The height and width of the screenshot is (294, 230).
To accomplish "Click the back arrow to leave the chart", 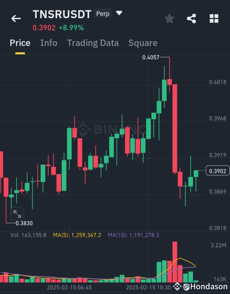I will (16, 18).
